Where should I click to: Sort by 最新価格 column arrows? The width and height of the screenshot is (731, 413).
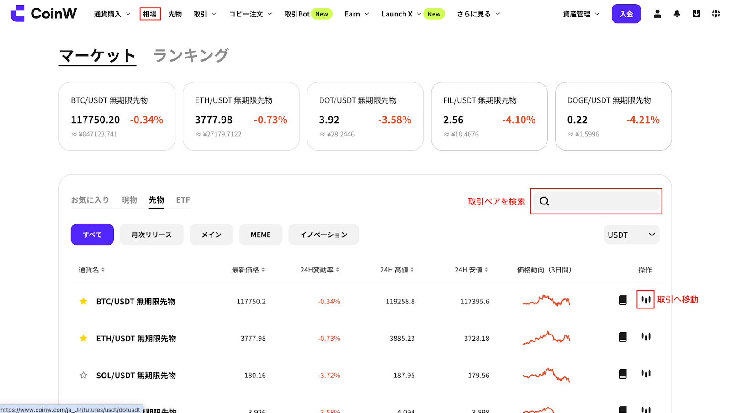point(263,270)
